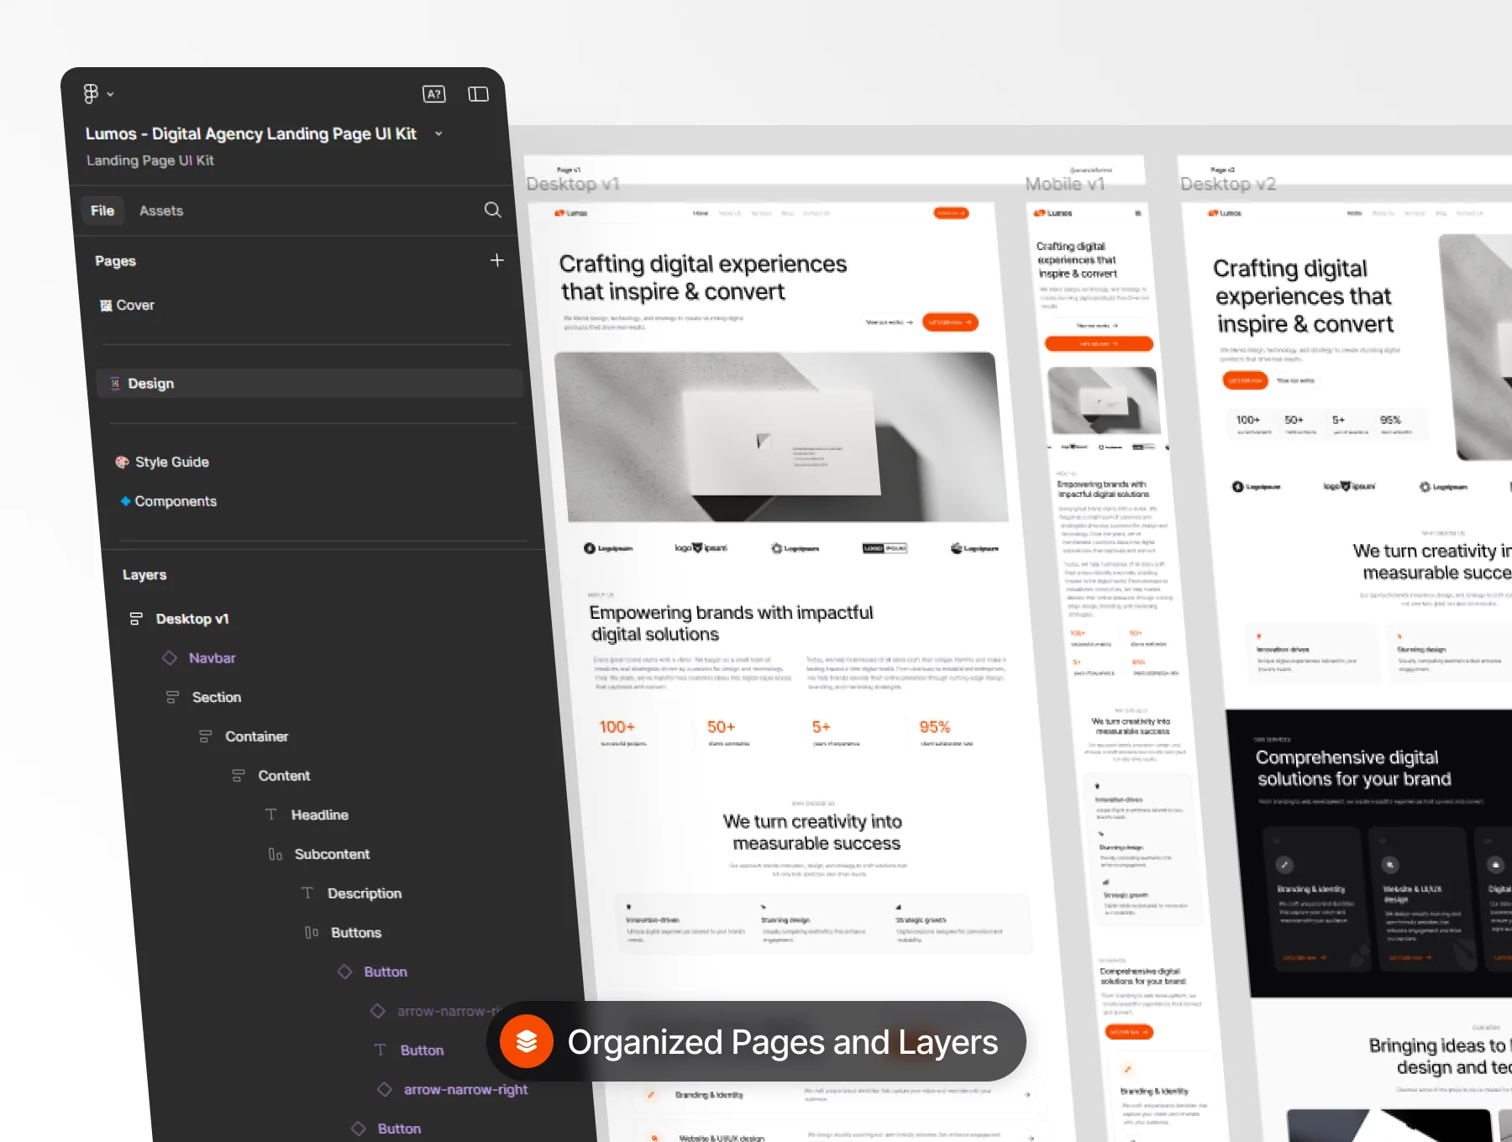The height and width of the screenshot is (1142, 1512).
Task: Click the search magnifier icon
Action: click(493, 210)
